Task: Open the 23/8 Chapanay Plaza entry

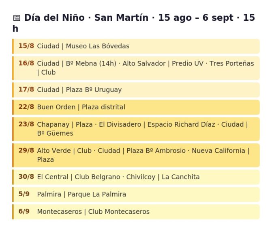Action: point(136,129)
